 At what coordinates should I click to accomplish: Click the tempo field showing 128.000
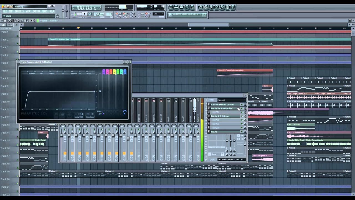99,14
